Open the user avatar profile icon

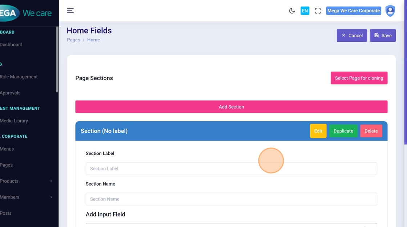tap(390, 11)
